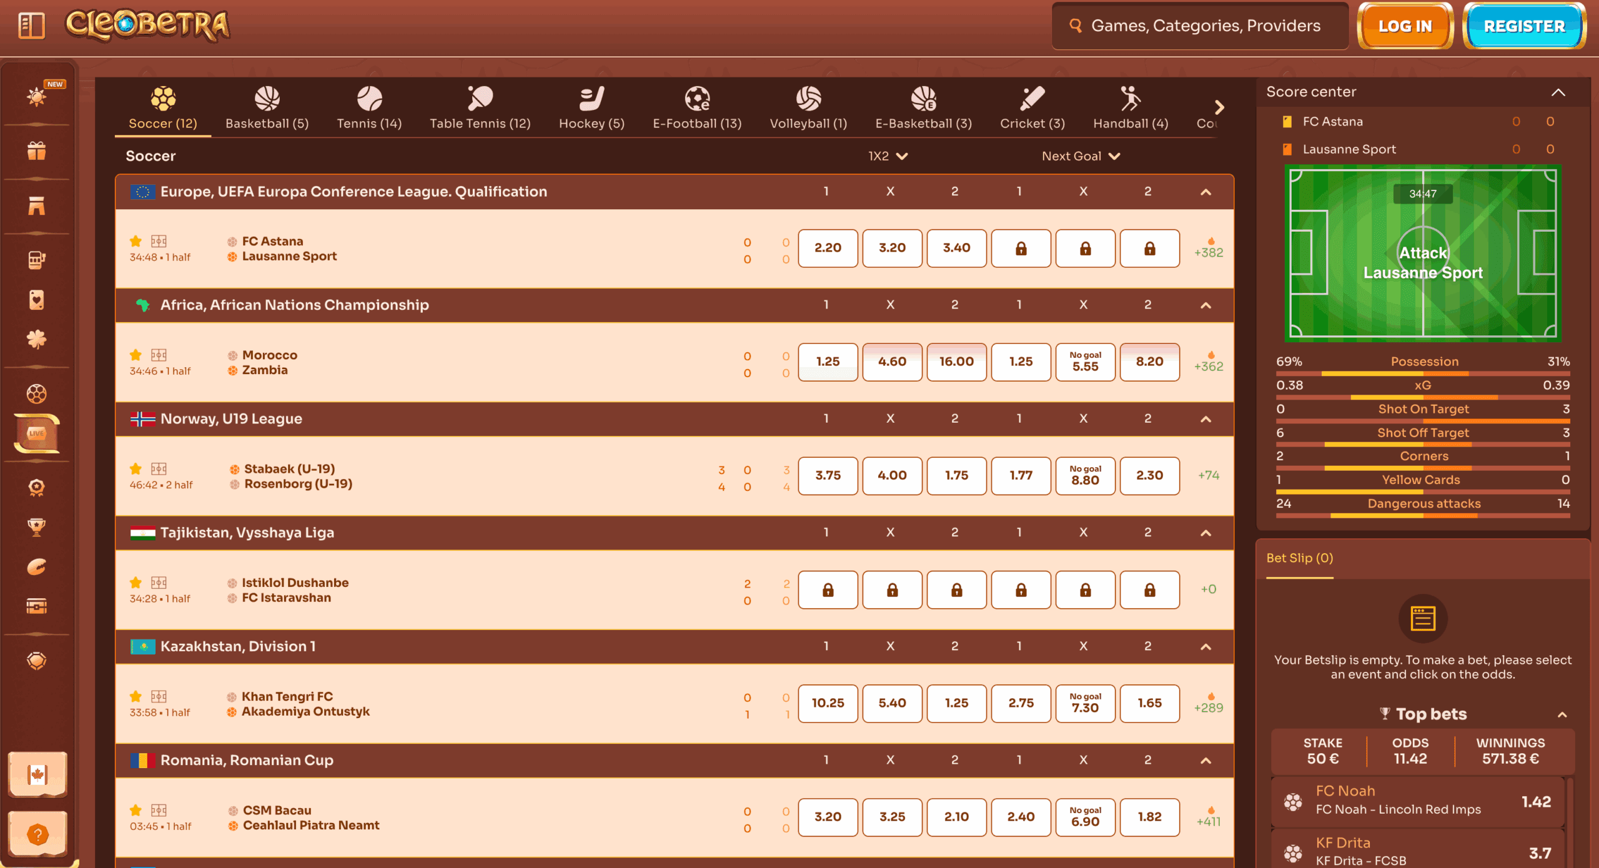Open the gift promotions icon in the sidebar
The width and height of the screenshot is (1599, 868).
tap(36, 151)
